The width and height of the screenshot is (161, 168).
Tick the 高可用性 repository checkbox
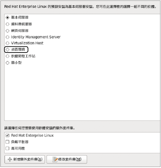pos(8,148)
